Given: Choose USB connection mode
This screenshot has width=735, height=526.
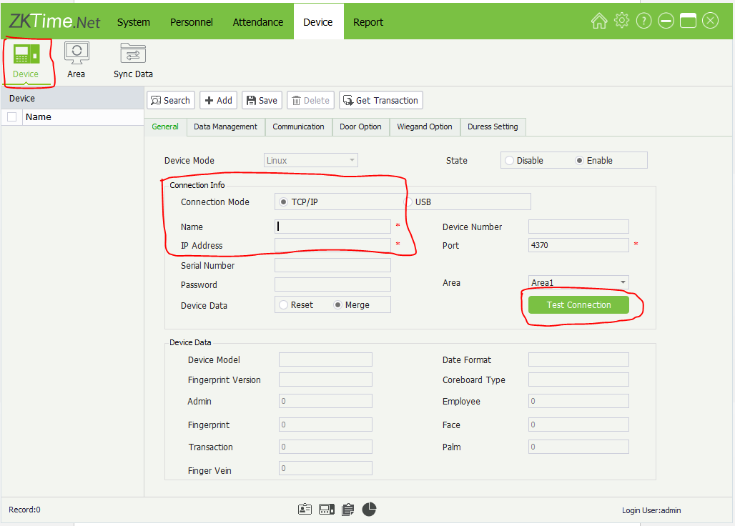Looking at the screenshot, I should coord(409,202).
